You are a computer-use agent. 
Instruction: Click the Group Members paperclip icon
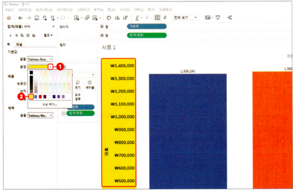coord(147,18)
